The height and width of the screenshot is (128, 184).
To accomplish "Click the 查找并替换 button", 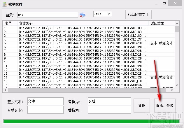I will pyautogui.click(x=165, y=106).
